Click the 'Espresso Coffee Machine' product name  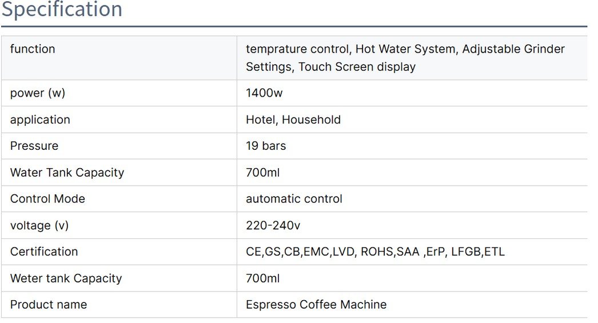pos(316,305)
